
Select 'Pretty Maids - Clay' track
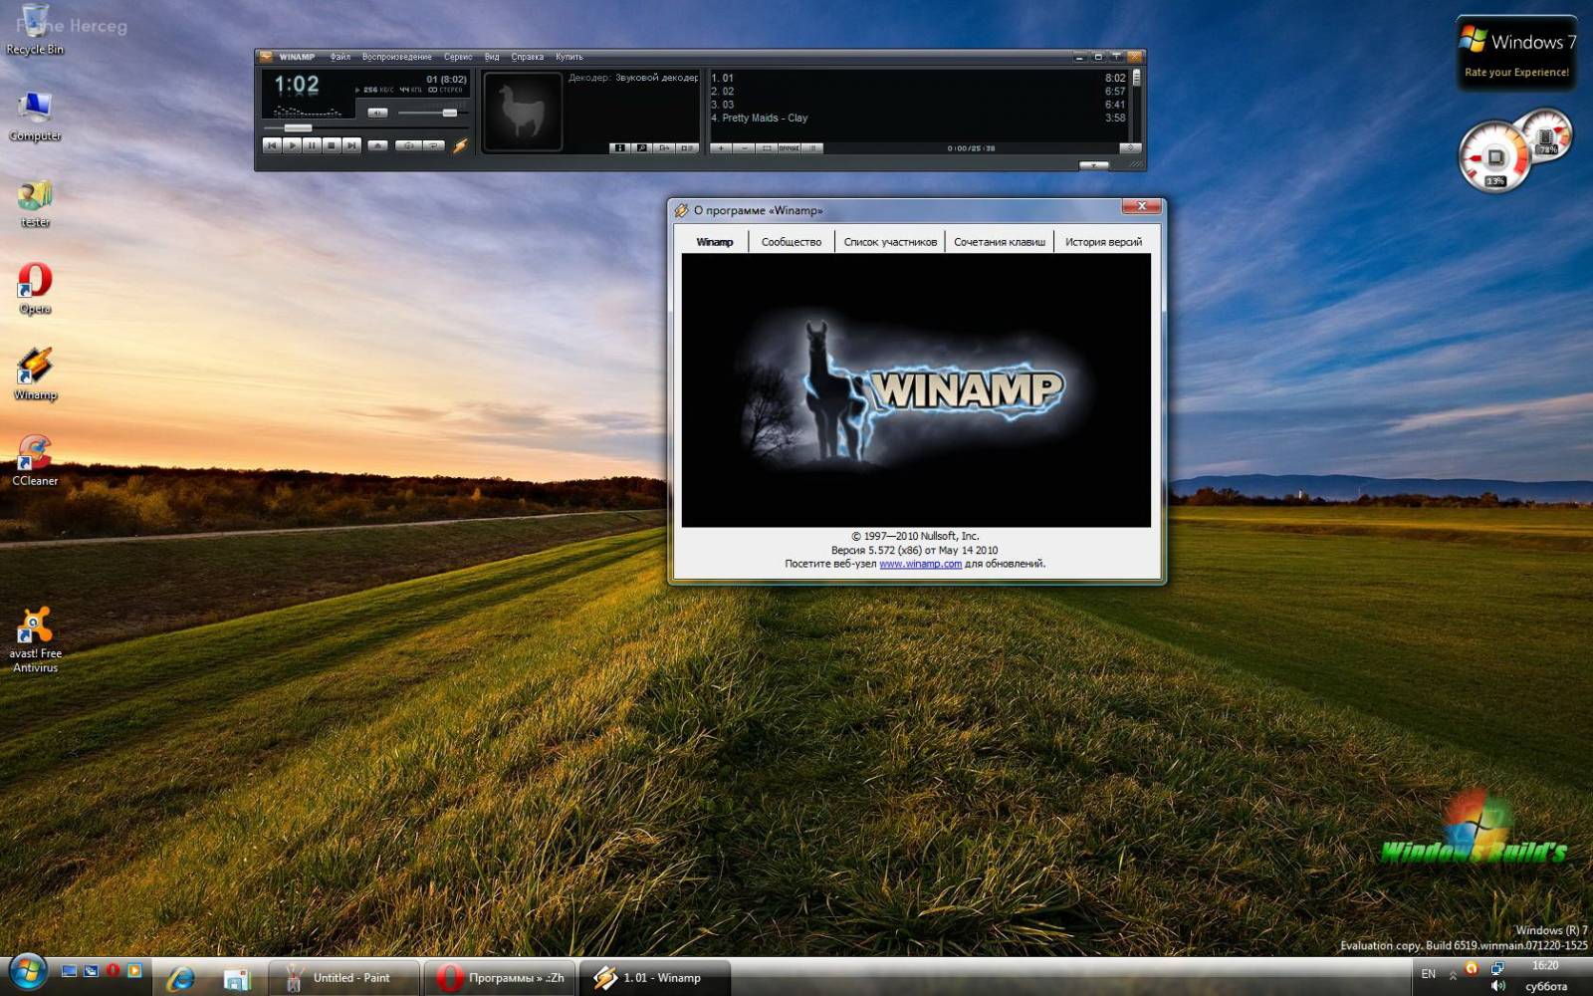click(918, 118)
